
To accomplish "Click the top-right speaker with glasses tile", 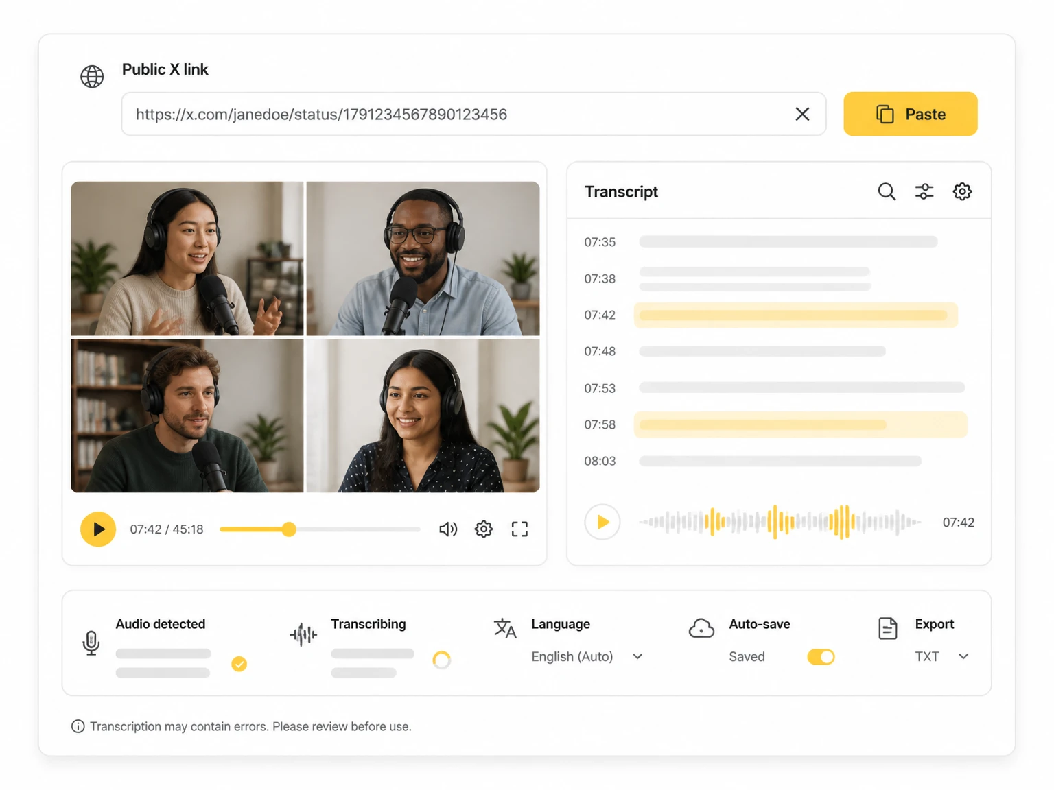I will click(x=423, y=259).
